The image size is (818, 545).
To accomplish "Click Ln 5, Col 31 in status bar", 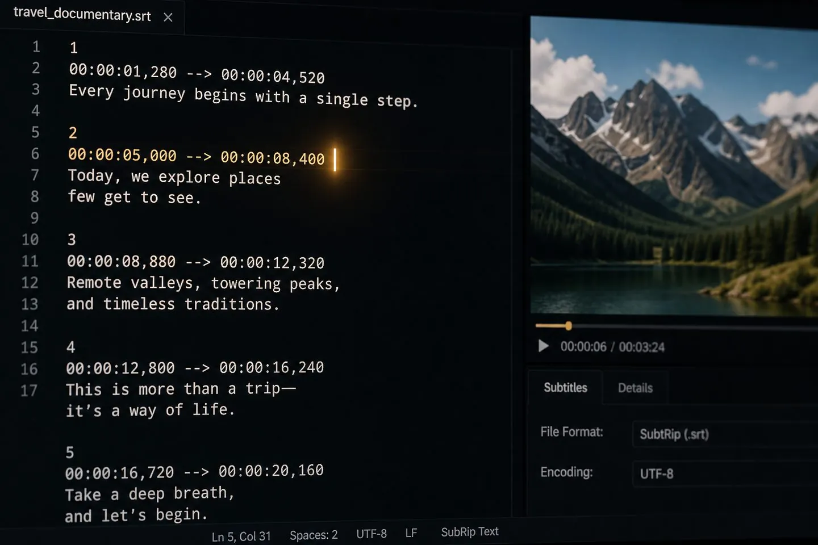I will point(241,536).
